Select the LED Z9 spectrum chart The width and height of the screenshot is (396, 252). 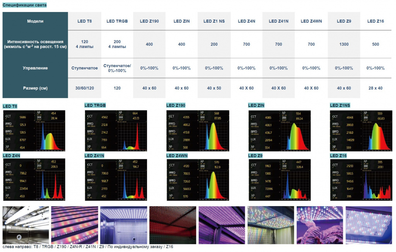[x=280, y=179]
